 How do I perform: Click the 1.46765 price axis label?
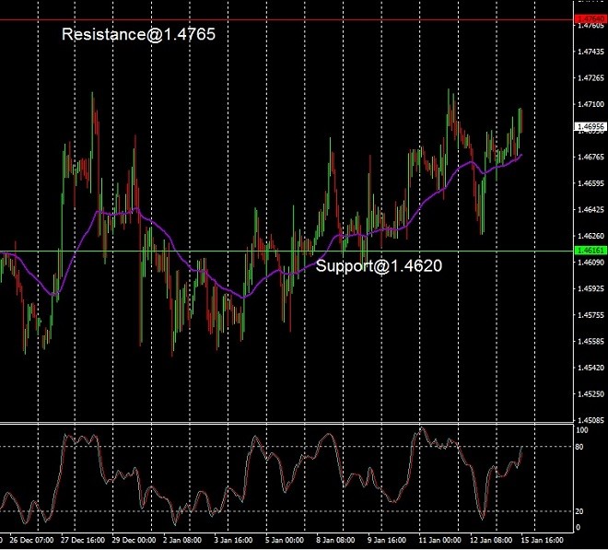pos(590,157)
